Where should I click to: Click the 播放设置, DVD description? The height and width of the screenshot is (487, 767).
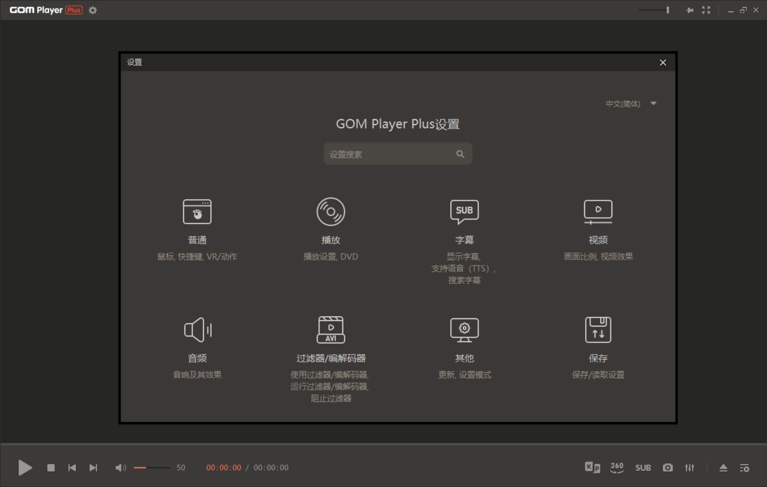click(331, 257)
